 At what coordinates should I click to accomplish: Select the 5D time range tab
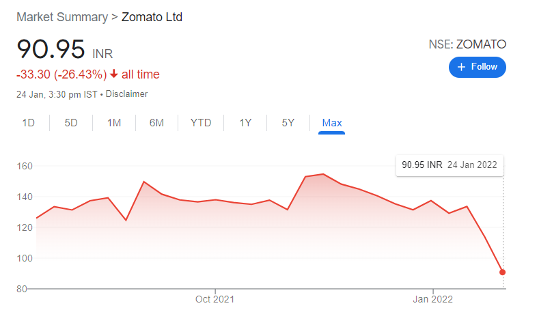[71, 123]
